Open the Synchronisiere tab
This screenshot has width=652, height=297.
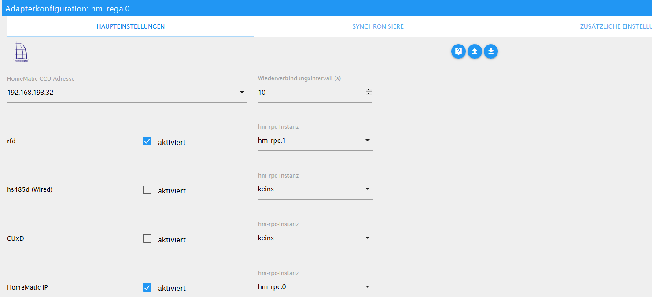(378, 26)
